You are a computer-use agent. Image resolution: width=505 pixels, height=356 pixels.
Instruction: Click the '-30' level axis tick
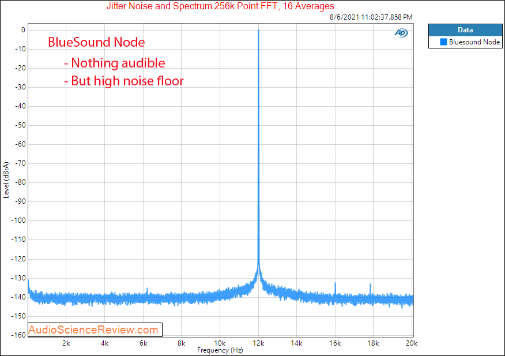pyautogui.click(x=20, y=87)
